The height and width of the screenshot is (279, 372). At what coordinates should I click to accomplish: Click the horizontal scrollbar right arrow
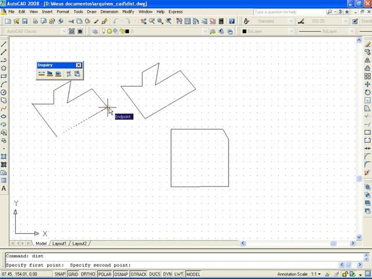point(353,243)
